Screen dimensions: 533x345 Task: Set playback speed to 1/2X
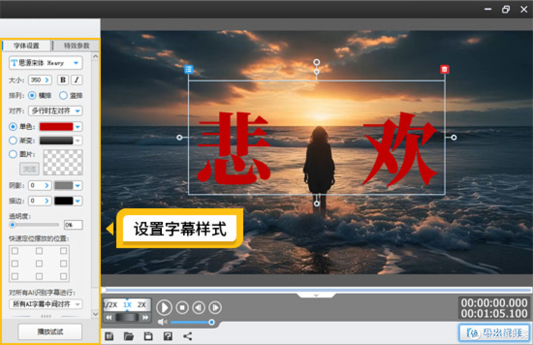coord(111,305)
